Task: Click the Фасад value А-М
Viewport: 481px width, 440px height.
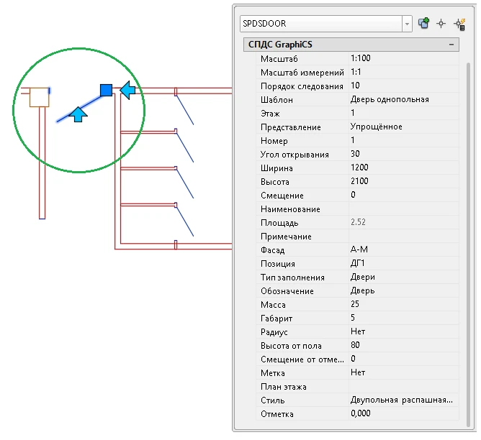Action: [x=403, y=250]
